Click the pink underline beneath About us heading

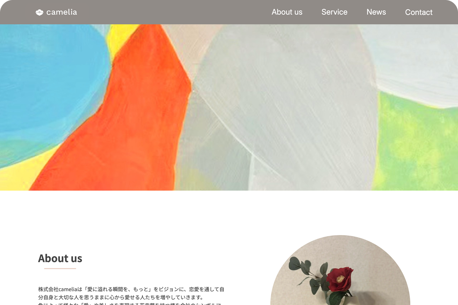60,268
